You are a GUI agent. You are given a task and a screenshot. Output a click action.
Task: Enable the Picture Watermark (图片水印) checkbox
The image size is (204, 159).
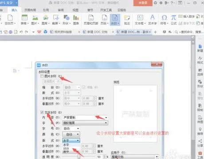(x=42, y=76)
